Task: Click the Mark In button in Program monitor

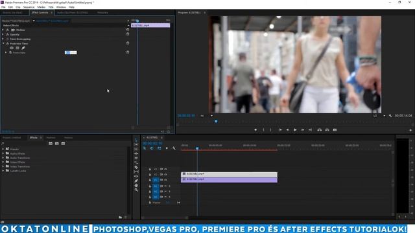Action: coord(263,130)
